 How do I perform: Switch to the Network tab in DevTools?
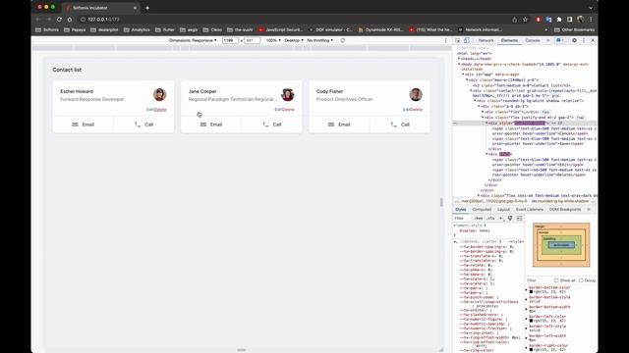coord(486,40)
